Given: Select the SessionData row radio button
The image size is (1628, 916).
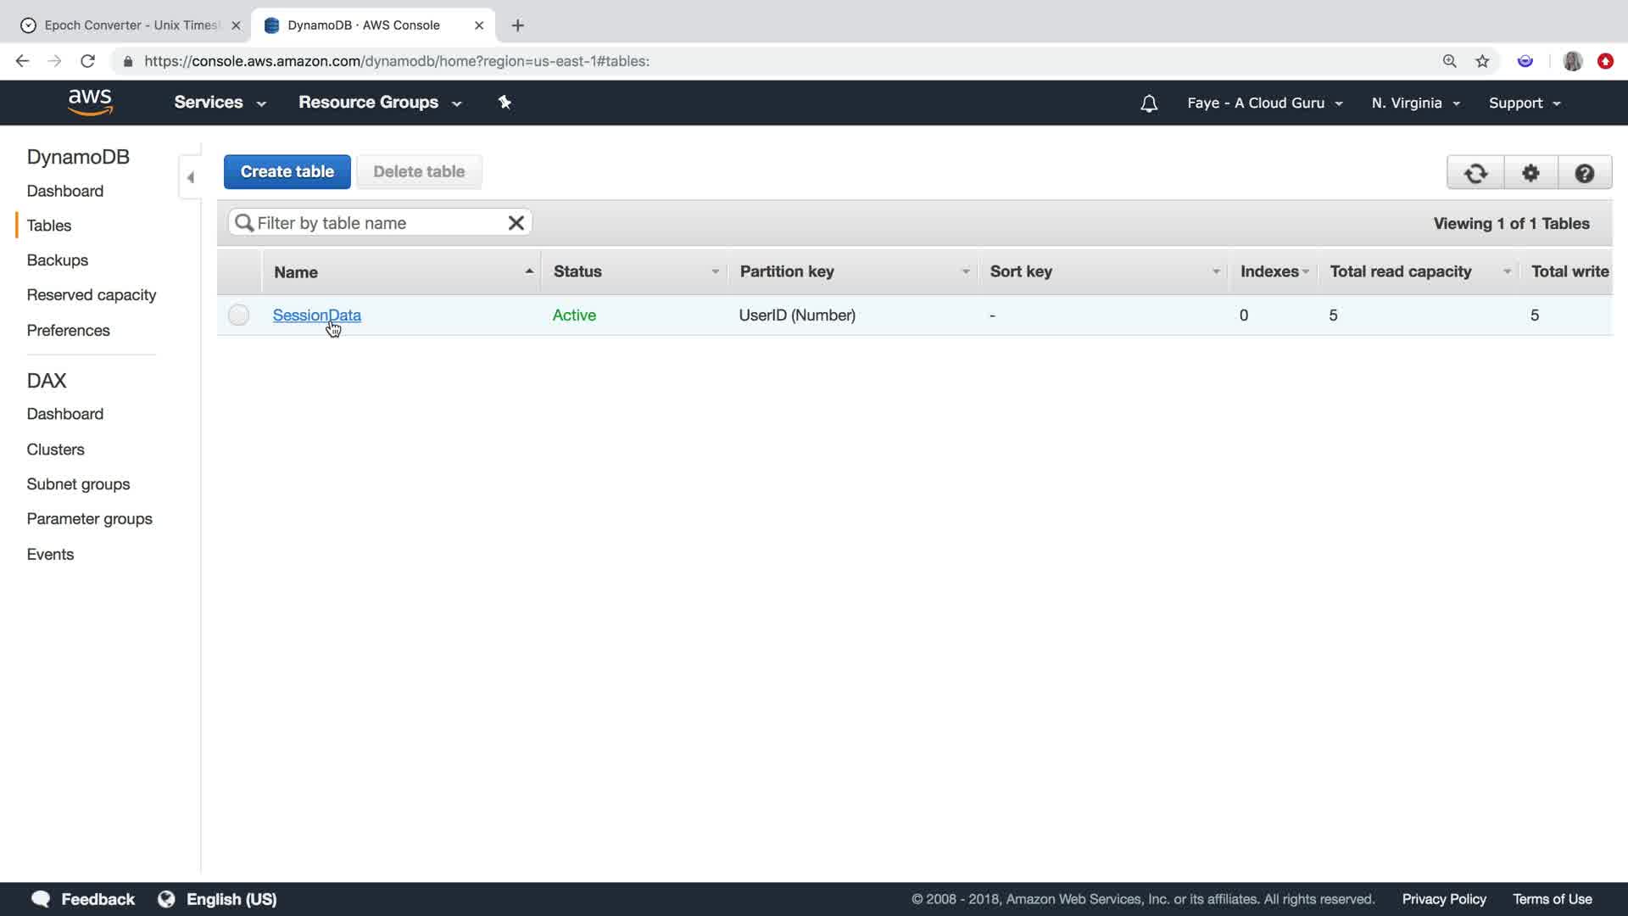Looking at the screenshot, I should tap(238, 316).
